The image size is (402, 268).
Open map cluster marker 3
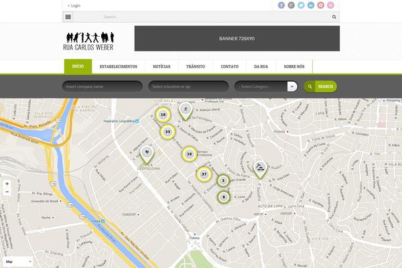(x=223, y=180)
